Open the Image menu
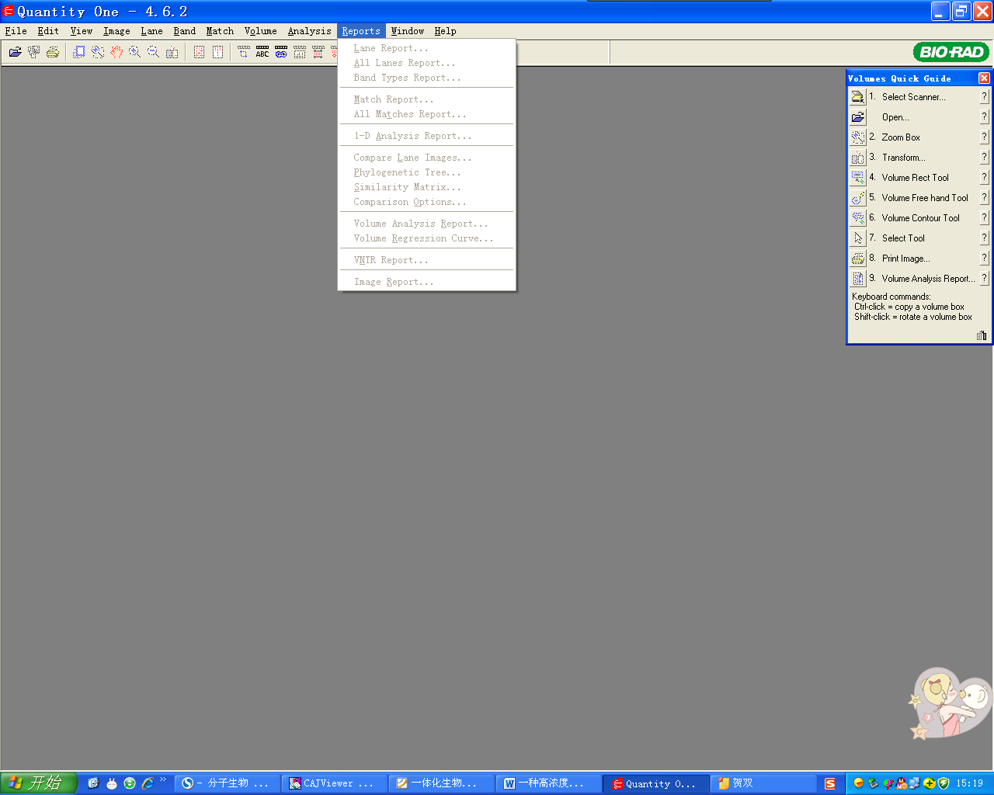 click(116, 31)
